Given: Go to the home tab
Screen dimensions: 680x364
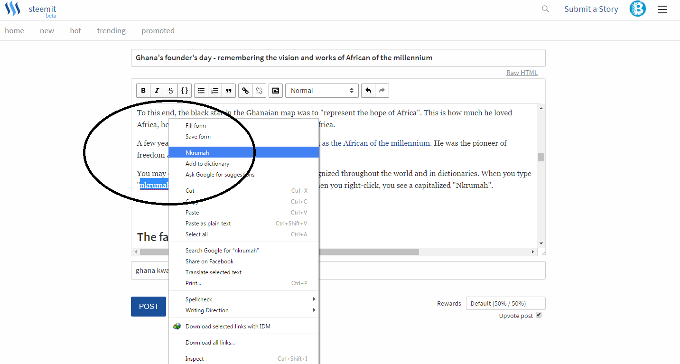Looking at the screenshot, I should [14, 31].
